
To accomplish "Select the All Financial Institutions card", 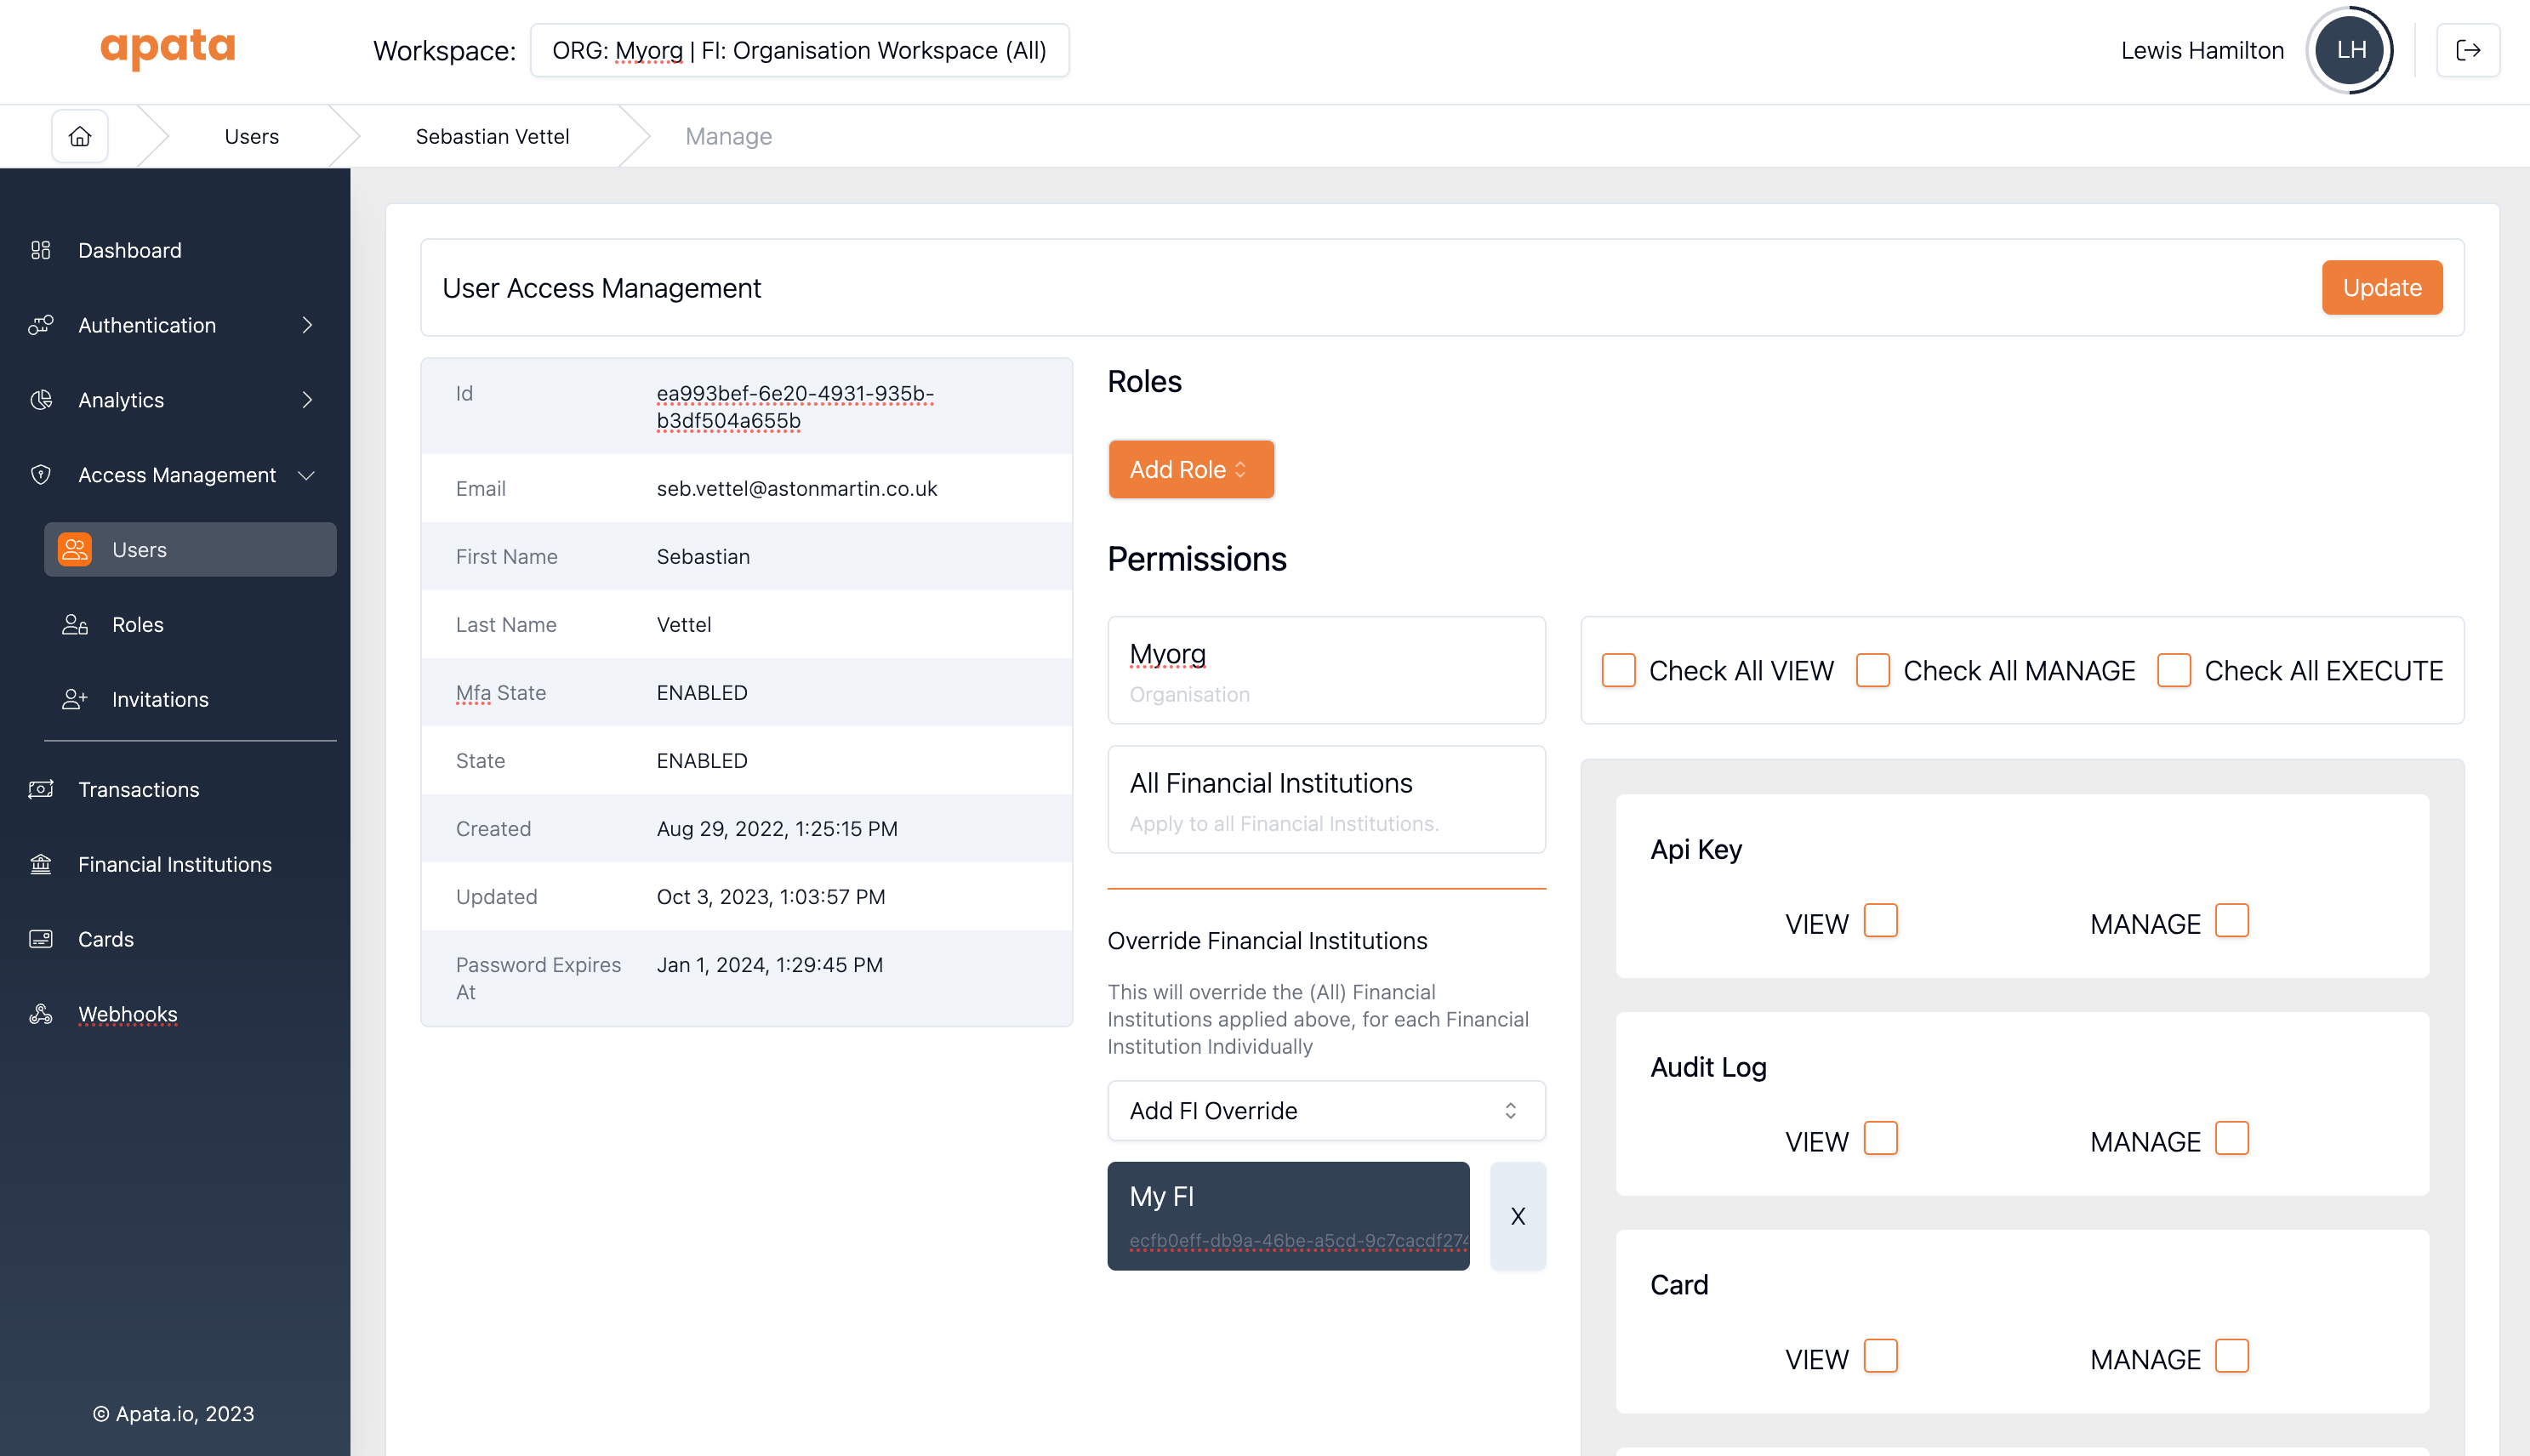I will (x=1325, y=800).
